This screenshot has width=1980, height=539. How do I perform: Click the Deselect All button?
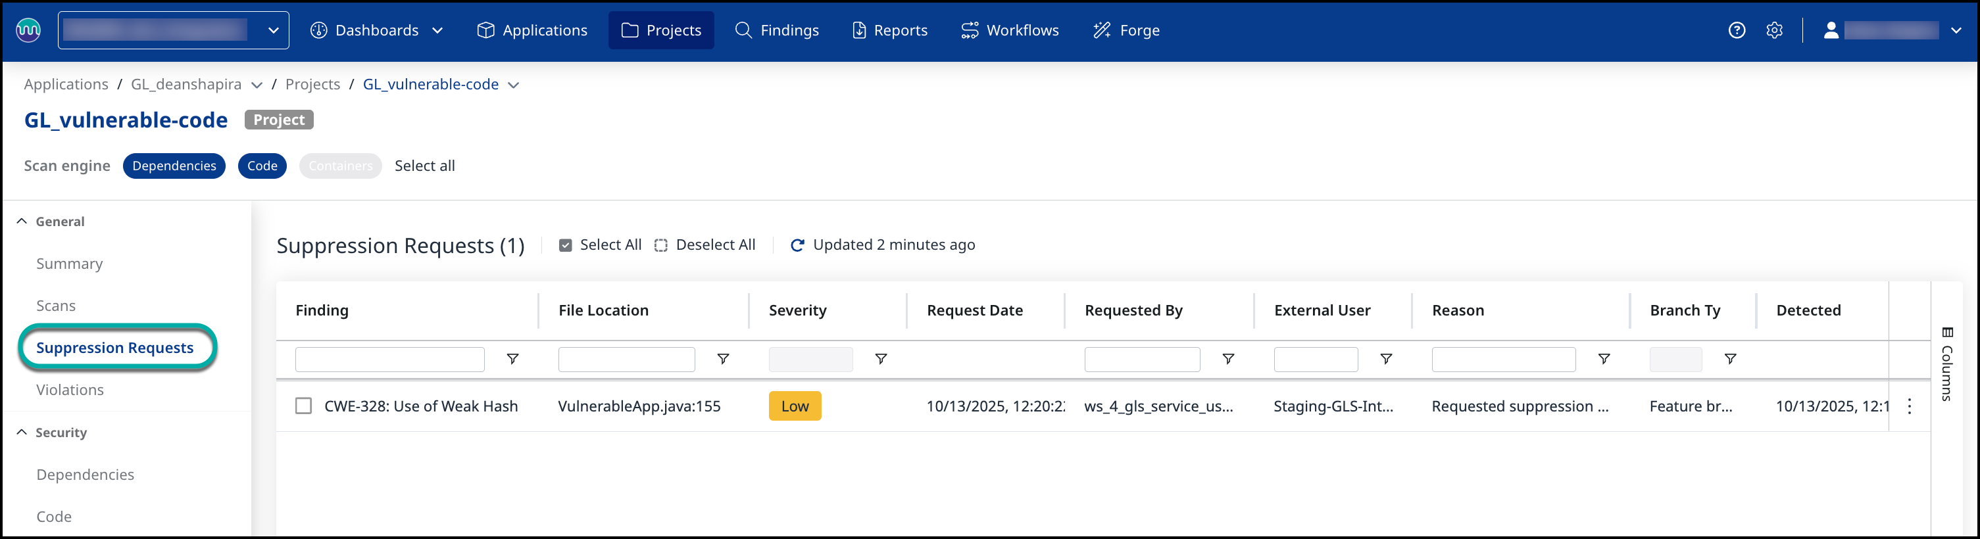point(705,245)
